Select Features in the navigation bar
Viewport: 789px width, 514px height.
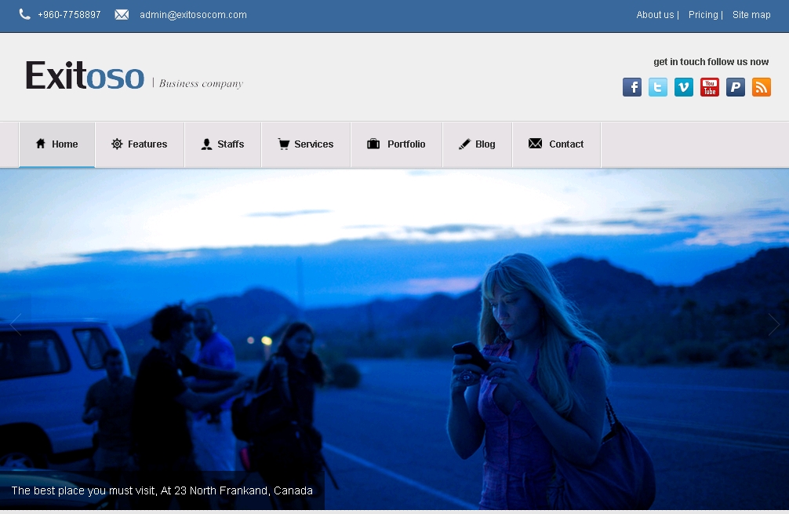(x=140, y=144)
